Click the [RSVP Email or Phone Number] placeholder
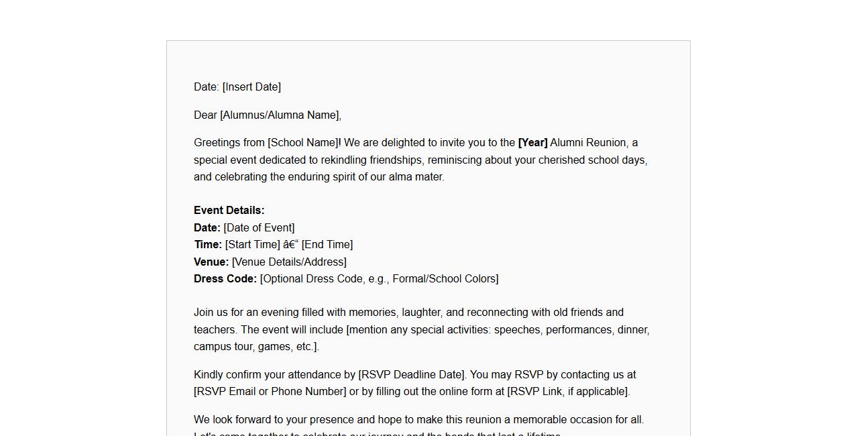The width and height of the screenshot is (857, 436). 270,392
